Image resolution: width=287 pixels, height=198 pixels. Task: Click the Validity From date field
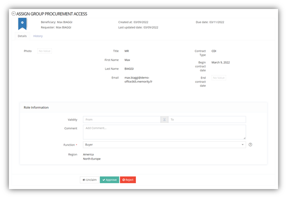[x=122, y=119]
